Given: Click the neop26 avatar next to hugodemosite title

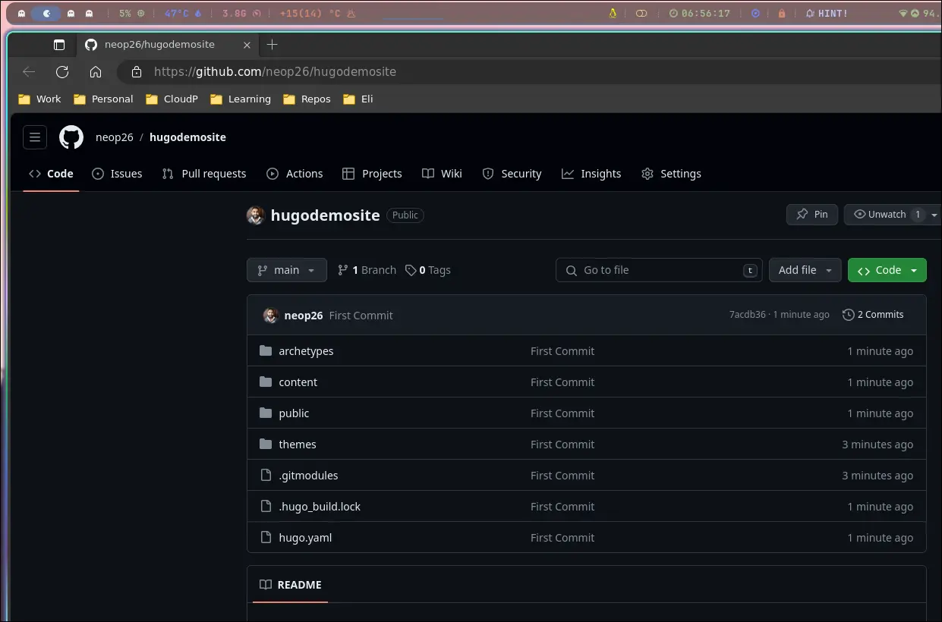Looking at the screenshot, I should [256, 215].
